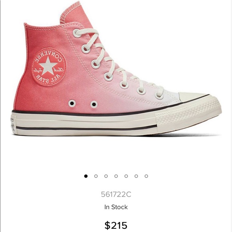Viewport: 232px width, 232px height.
Task: Click the left side ventilation eyelet
Action: pos(72,103)
